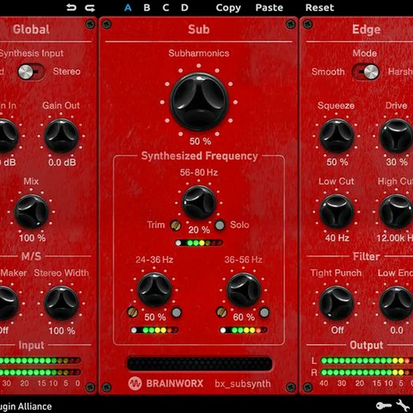Select preset bank D
Image resolution: width=413 pixels, height=413 pixels.
(x=185, y=7)
